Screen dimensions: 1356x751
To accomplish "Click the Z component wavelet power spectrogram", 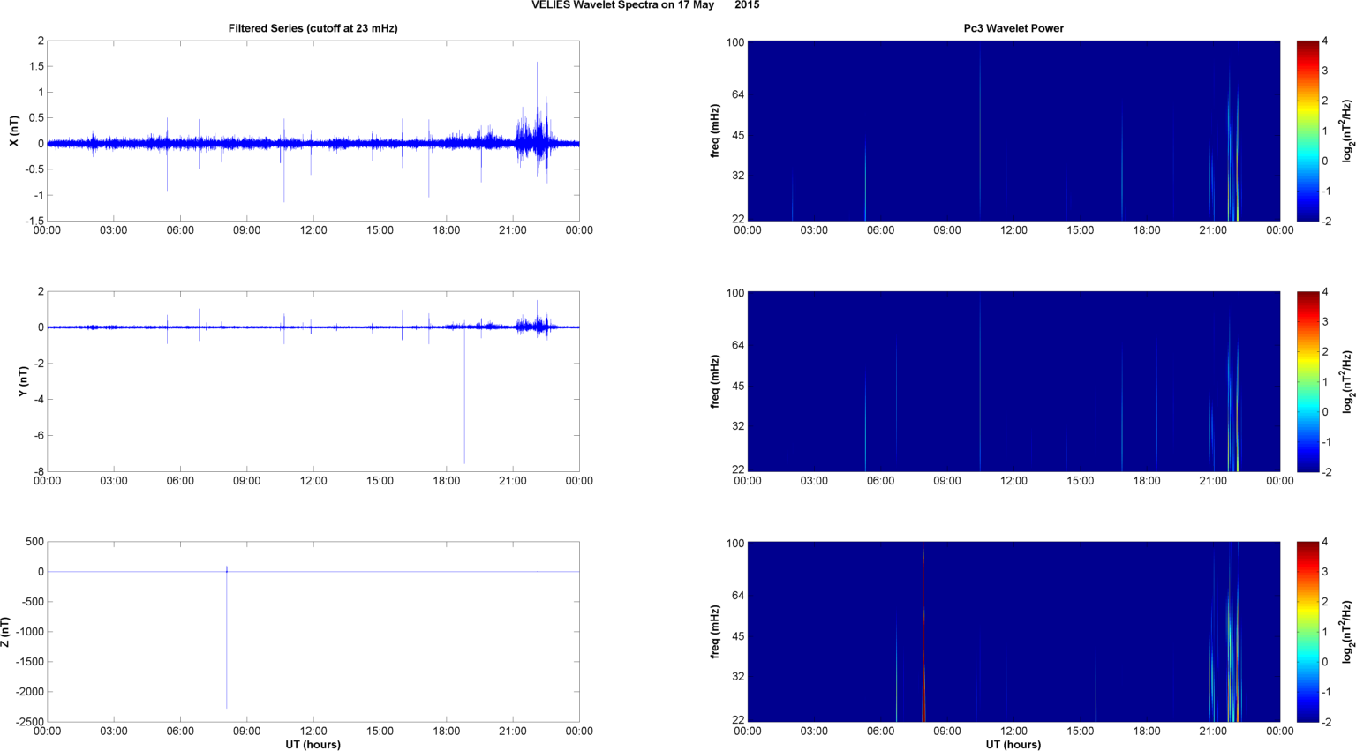I will tap(1013, 632).
